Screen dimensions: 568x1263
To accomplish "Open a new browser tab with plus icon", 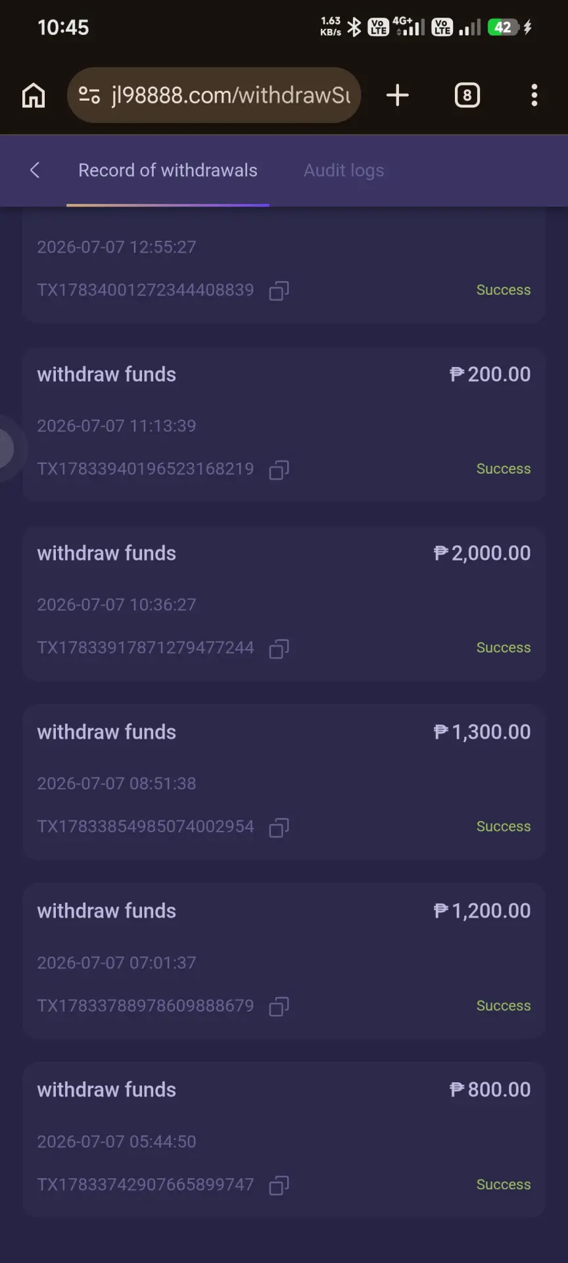I will (x=397, y=95).
